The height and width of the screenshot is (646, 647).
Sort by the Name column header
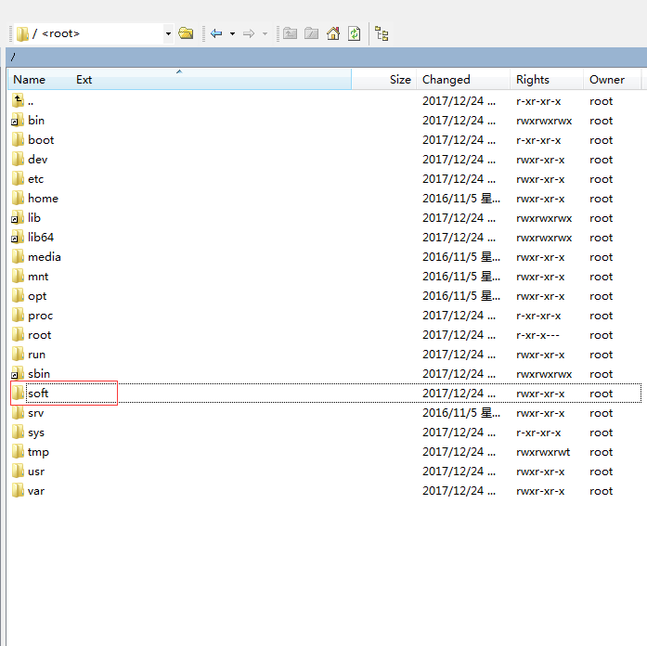pos(30,80)
